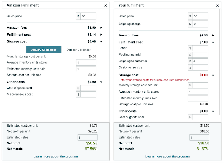The width and height of the screenshot is (224, 163).
Task: Click the Shipping charge input field
Action: (200, 24)
